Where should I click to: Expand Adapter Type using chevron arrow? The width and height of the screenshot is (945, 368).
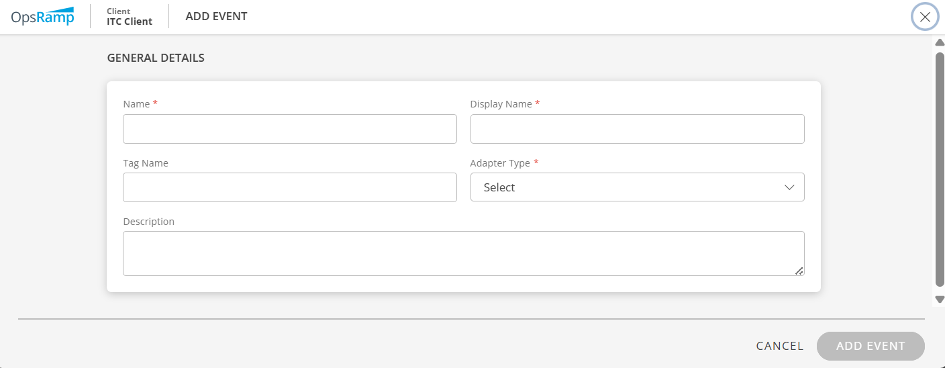pos(789,187)
